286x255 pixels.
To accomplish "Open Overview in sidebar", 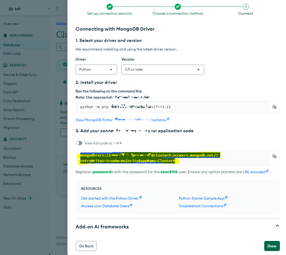I will point(11,24).
